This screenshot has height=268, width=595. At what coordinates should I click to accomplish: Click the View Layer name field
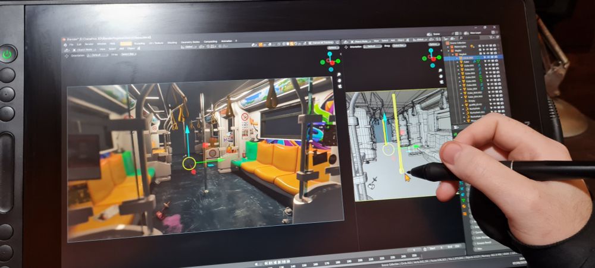tap(475, 33)
